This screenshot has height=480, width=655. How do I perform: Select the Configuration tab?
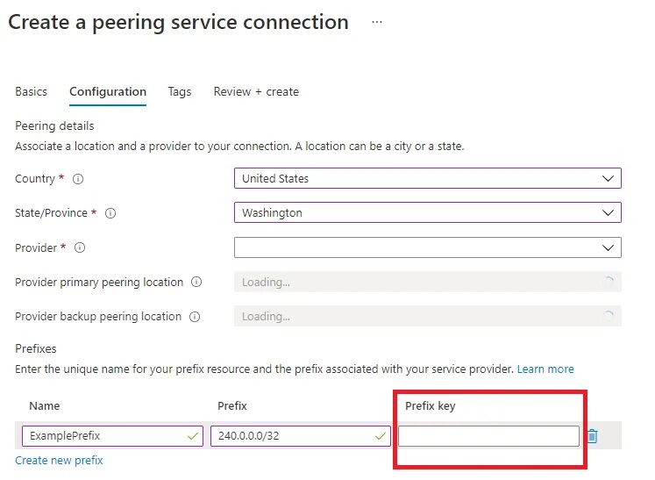pyautogui.click(x=108, y=91)
